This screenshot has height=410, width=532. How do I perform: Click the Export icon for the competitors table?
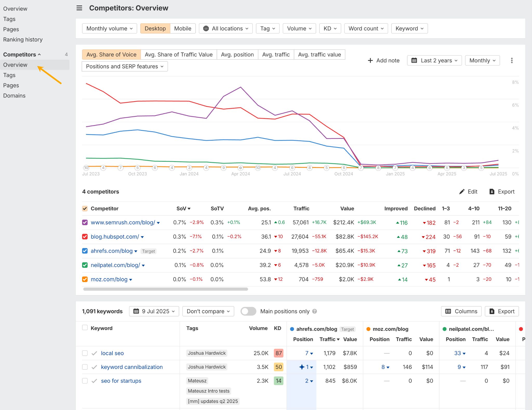point(492,192)
